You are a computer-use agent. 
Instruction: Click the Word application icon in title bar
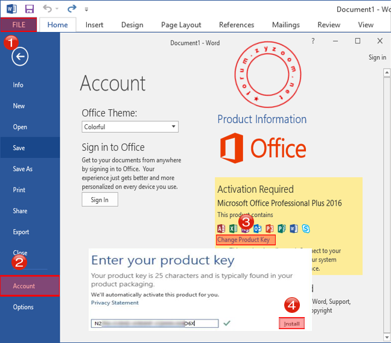click(x=11, y=9)
